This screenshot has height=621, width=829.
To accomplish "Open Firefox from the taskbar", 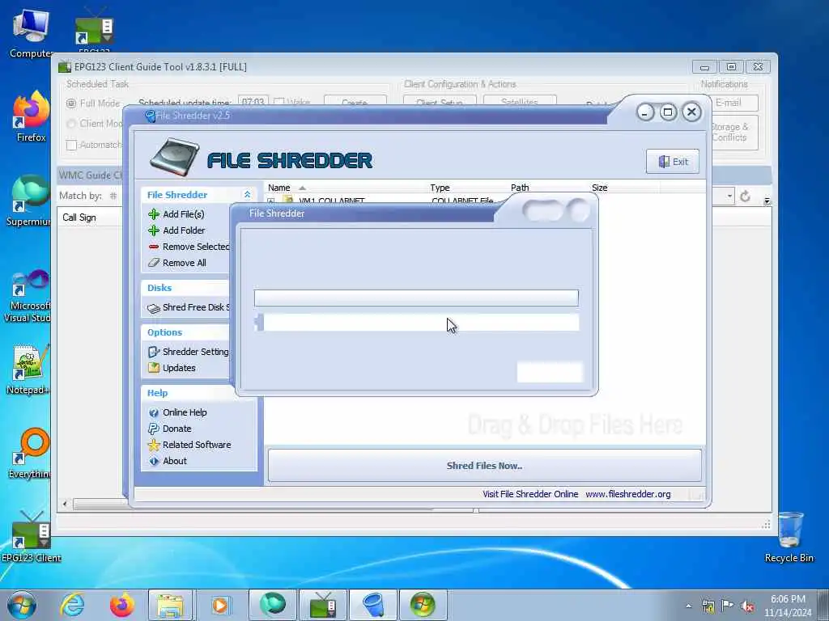I will click(x=121, y=605).
